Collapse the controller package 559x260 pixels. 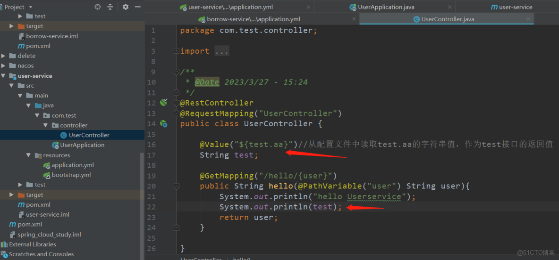46,125
